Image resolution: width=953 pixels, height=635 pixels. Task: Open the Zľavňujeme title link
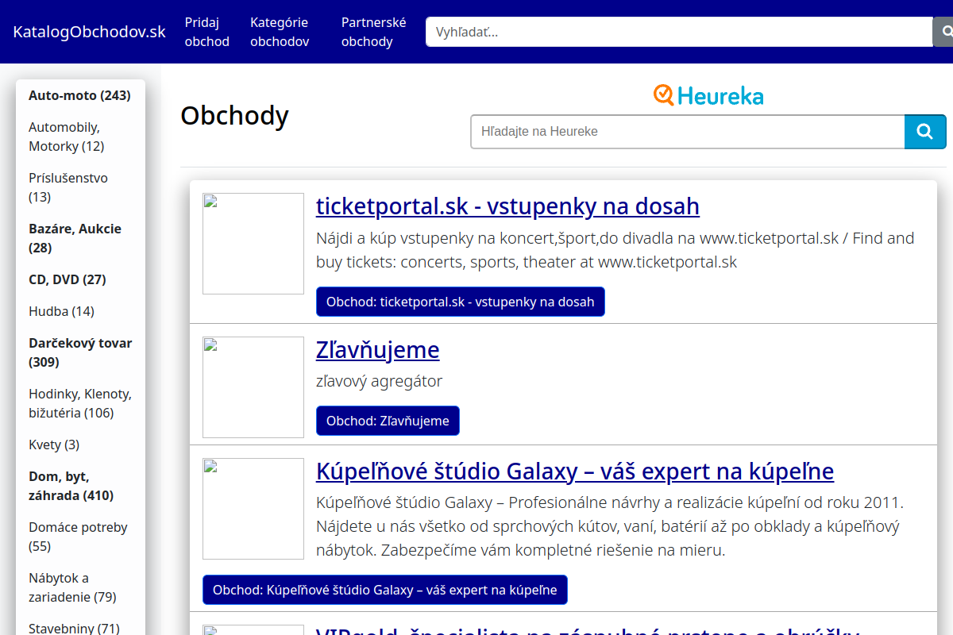click(377, 350)
